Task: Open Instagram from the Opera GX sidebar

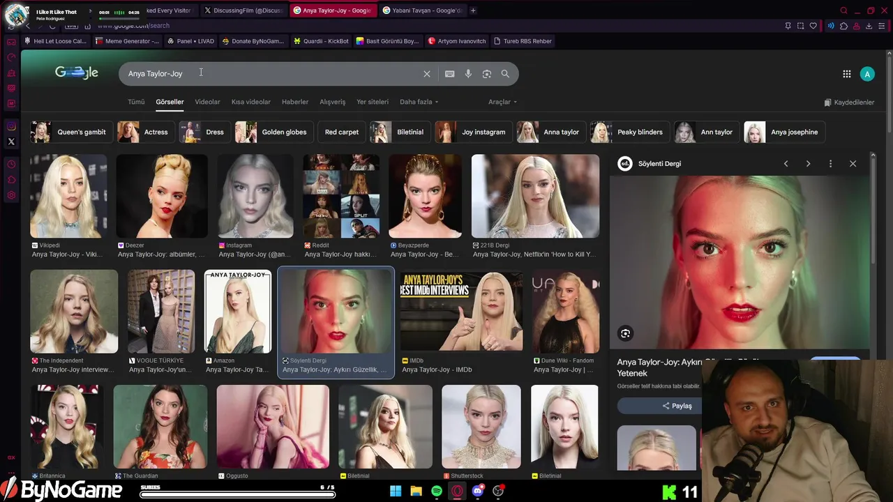Action: [x=11, y=126]
